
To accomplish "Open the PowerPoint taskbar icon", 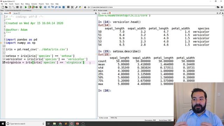I will tap(77, 124).
